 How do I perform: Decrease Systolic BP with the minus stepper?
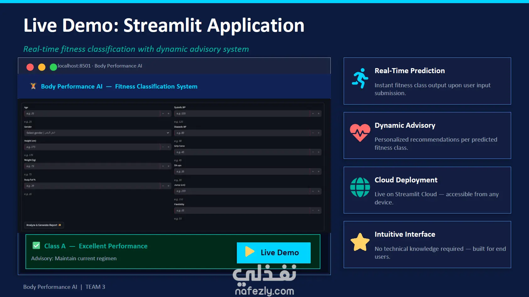[x=313, y=113]
